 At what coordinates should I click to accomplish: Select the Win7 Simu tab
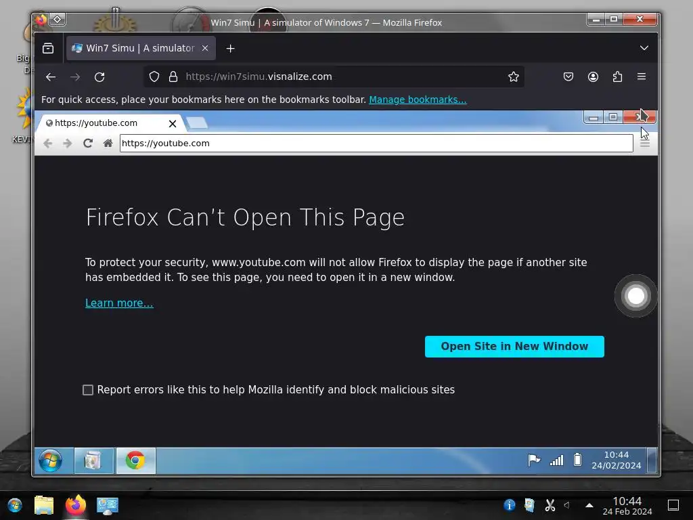coord(141,48)
